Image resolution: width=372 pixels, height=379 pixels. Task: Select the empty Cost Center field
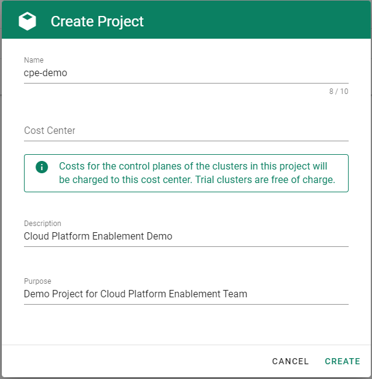point(184,131)
